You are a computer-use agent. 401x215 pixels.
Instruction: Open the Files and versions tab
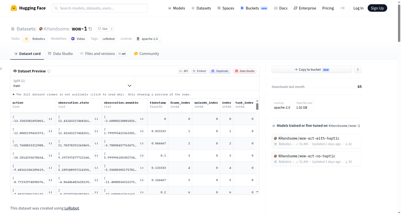pos(103,54)
